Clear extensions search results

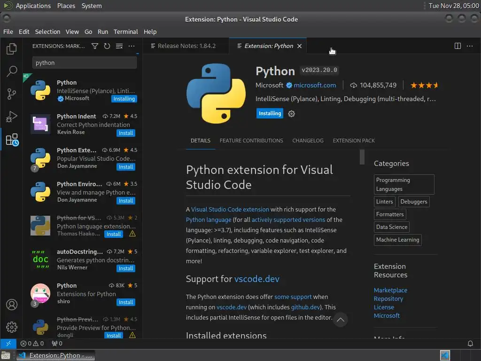click(119, 46)
